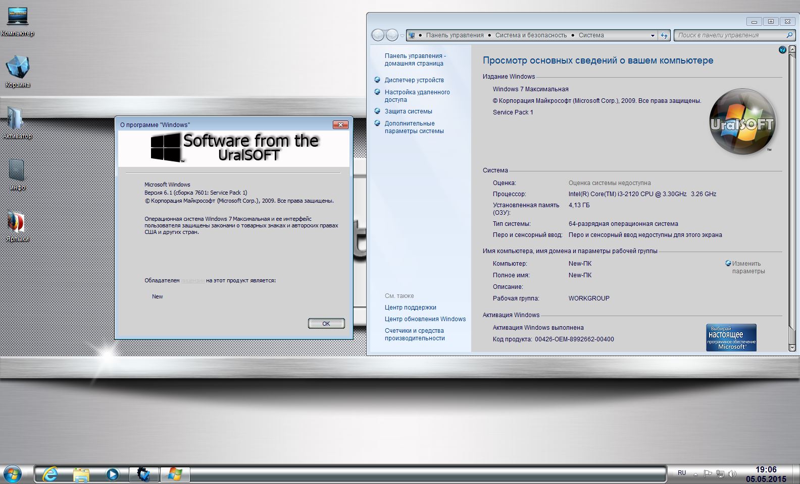Click the shield icon beside Защита системы
This screenshot has width=800, height=484.
tap(377, 111)
